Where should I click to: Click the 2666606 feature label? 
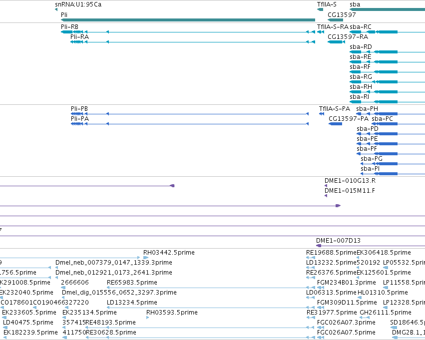pos(75,283)
